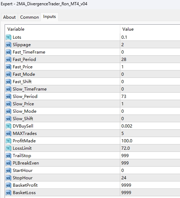The image size is (180, 198).
Task: Select the StopHour variable row
Action: pos(93,178)
